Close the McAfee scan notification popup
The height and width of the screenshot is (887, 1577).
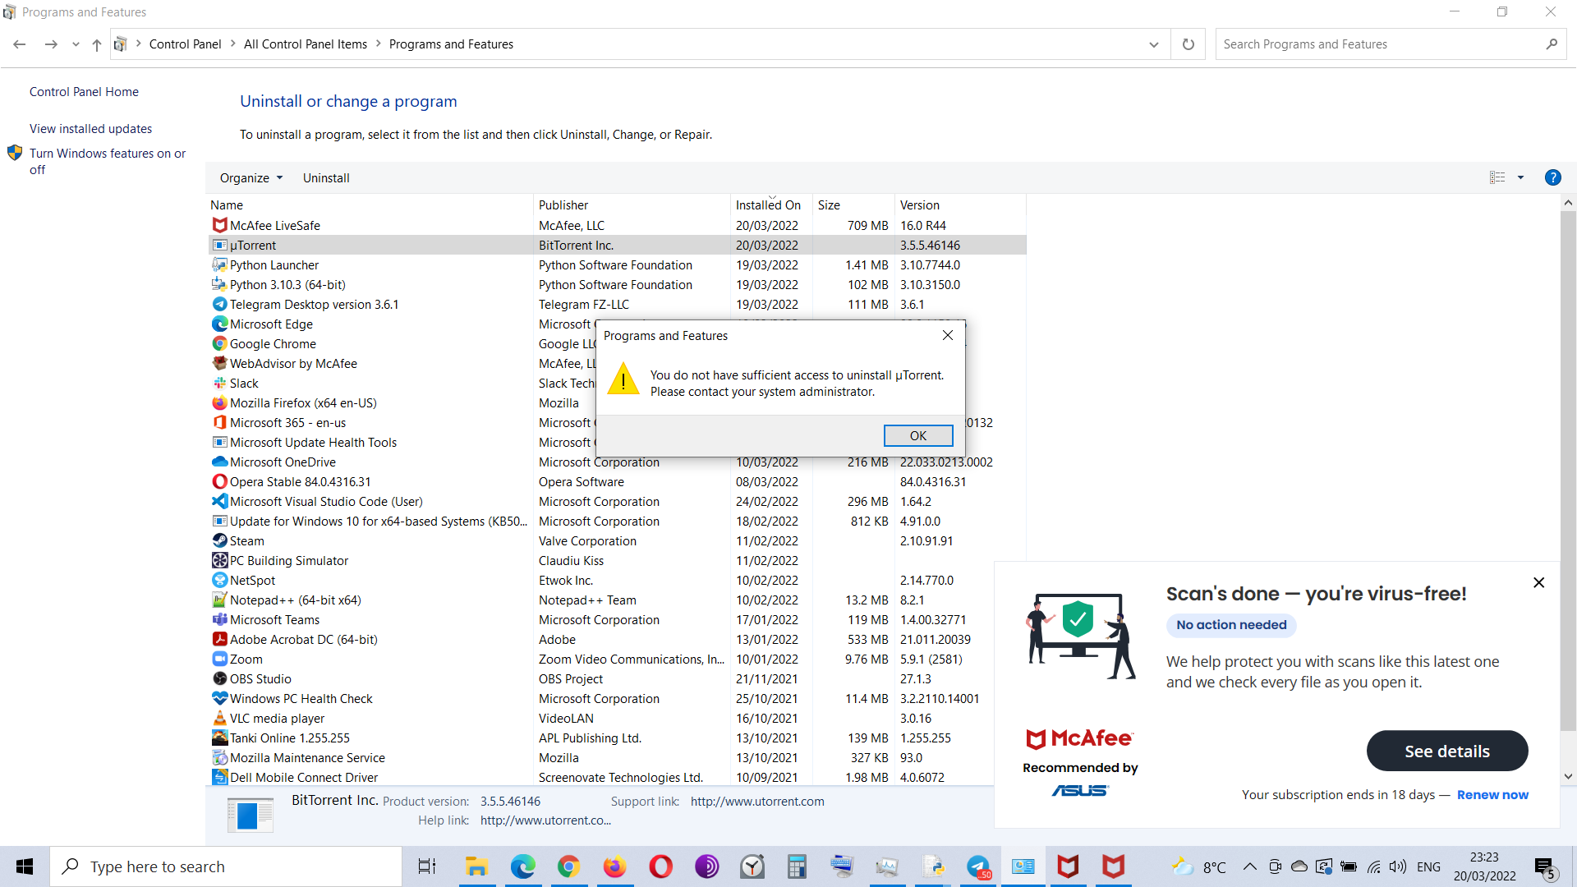[x=1538, y=582]
